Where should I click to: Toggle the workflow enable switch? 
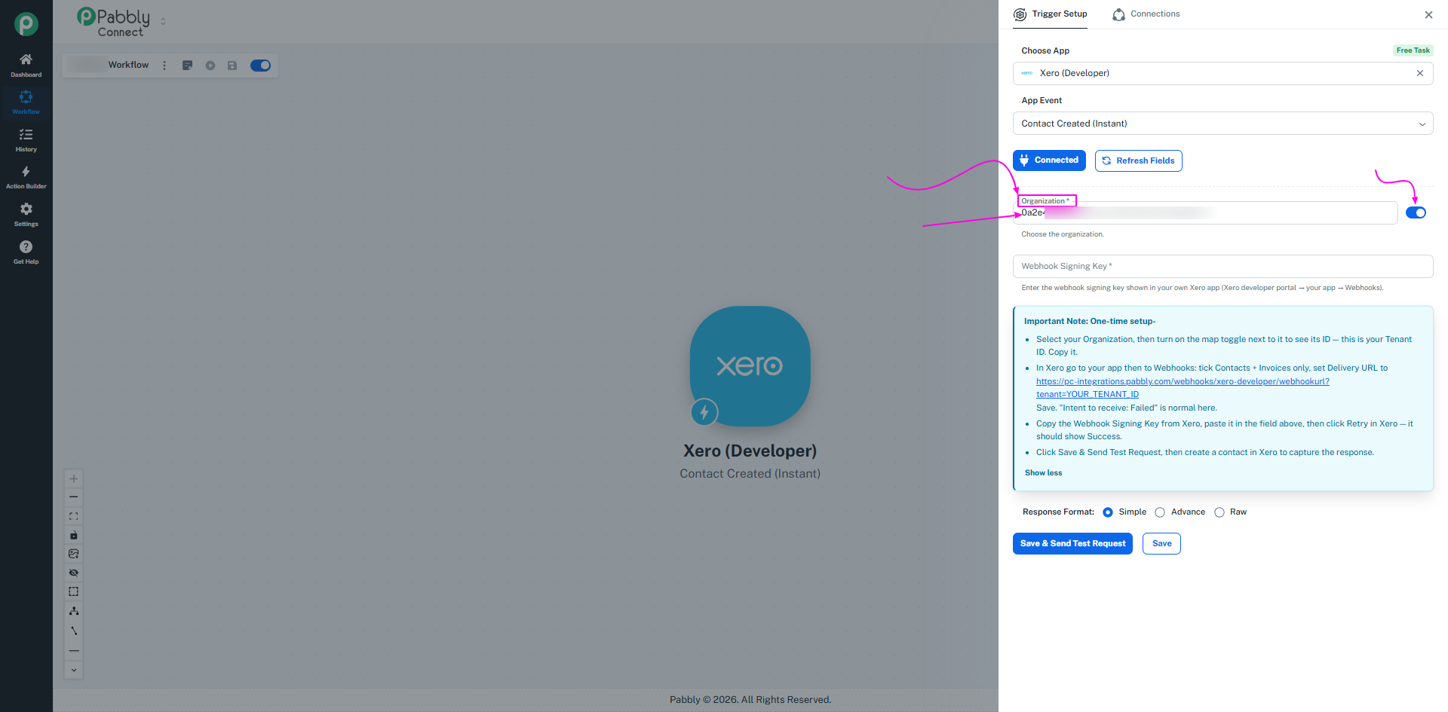point(260,66)
